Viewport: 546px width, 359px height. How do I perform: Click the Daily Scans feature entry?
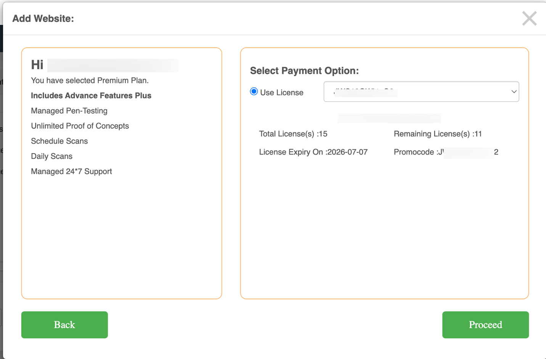[52, 156]
